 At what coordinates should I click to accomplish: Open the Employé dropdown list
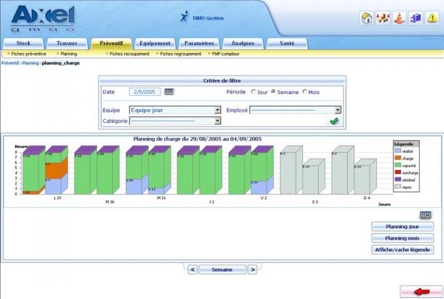click(x=338, y=110)
